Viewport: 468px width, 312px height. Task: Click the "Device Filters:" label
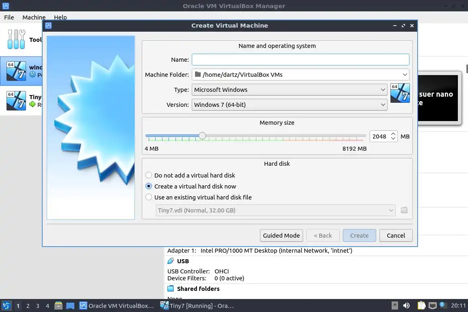(x=187, y=278)
